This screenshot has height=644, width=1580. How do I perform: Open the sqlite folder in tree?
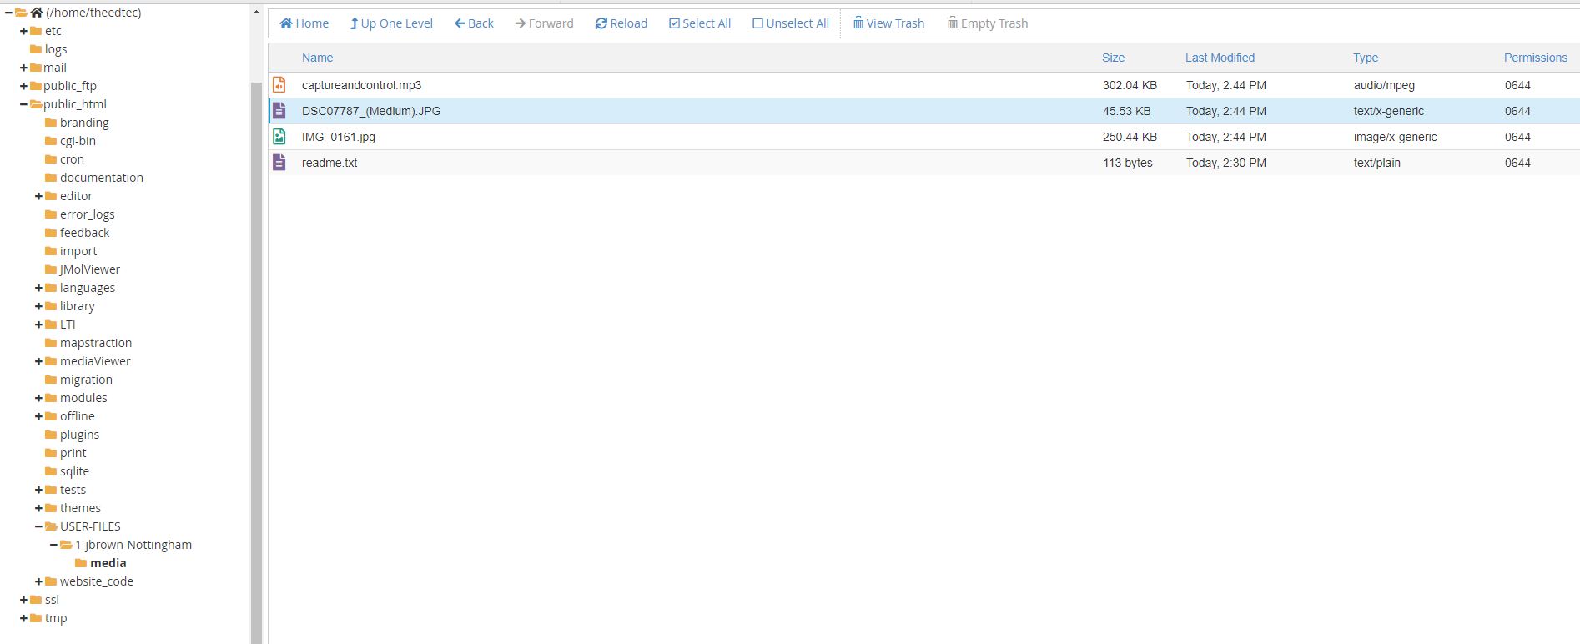(74, 471)
